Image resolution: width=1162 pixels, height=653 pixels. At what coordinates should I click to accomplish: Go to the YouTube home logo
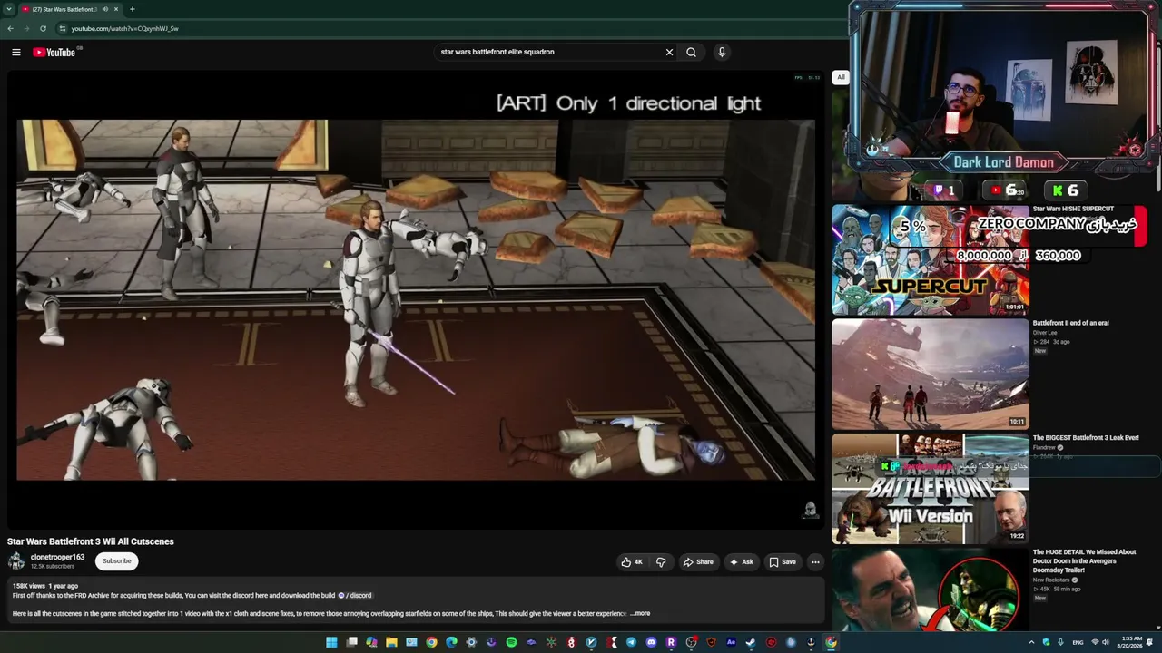pos(54,53)
